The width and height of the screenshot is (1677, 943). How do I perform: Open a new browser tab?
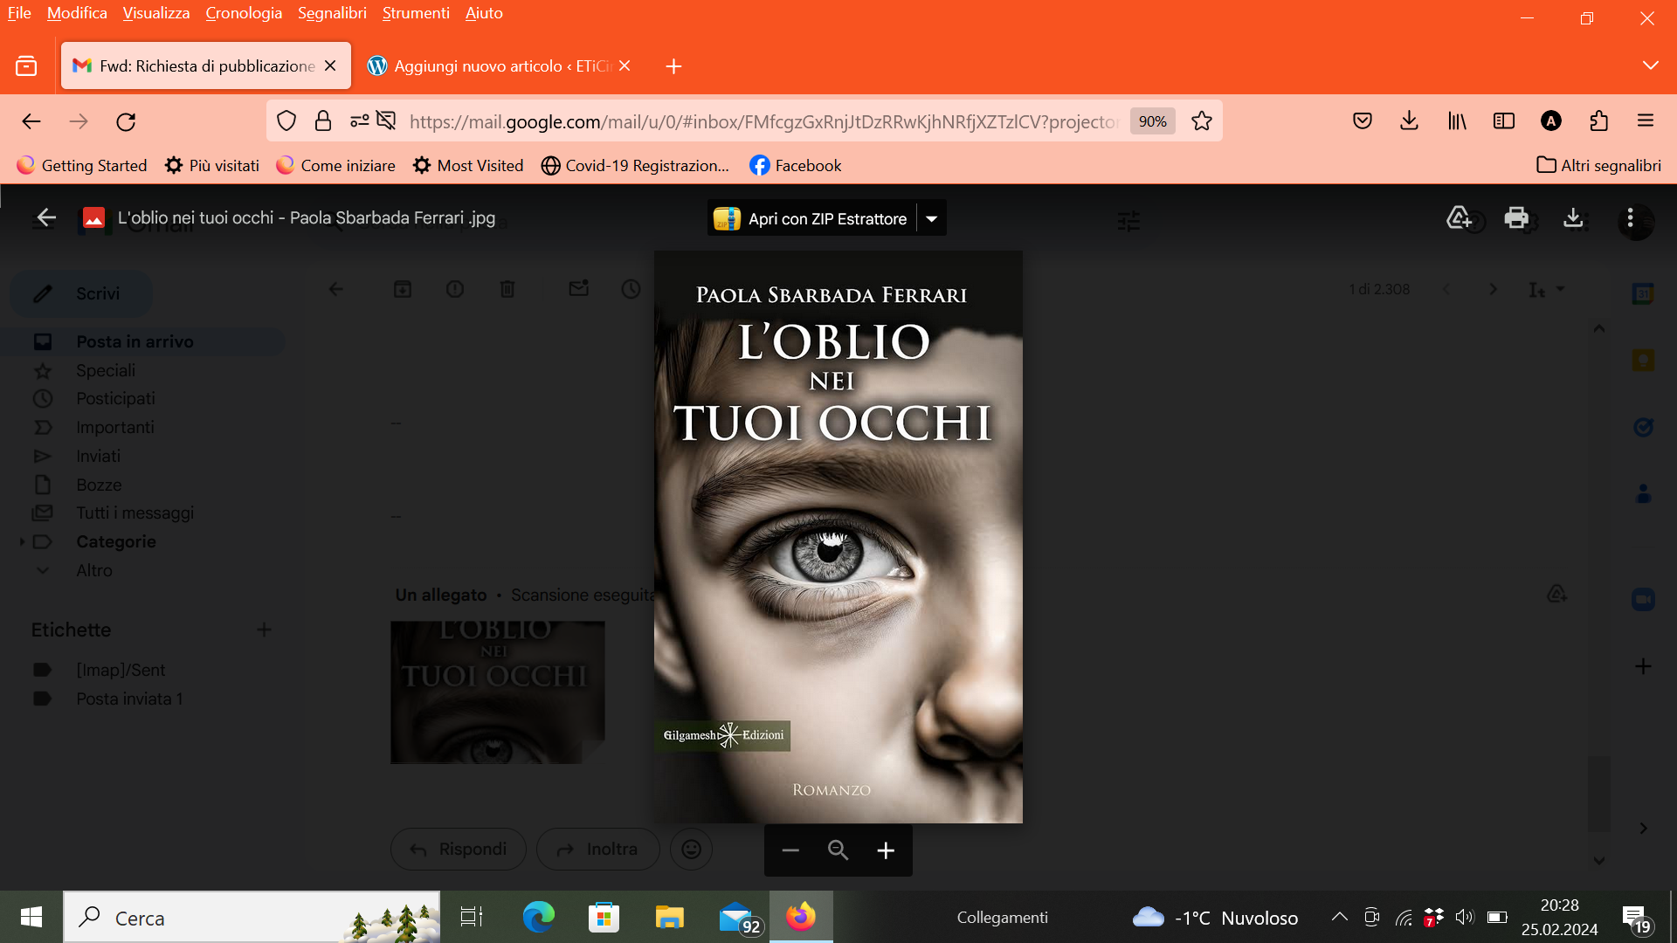coord(673,66)
